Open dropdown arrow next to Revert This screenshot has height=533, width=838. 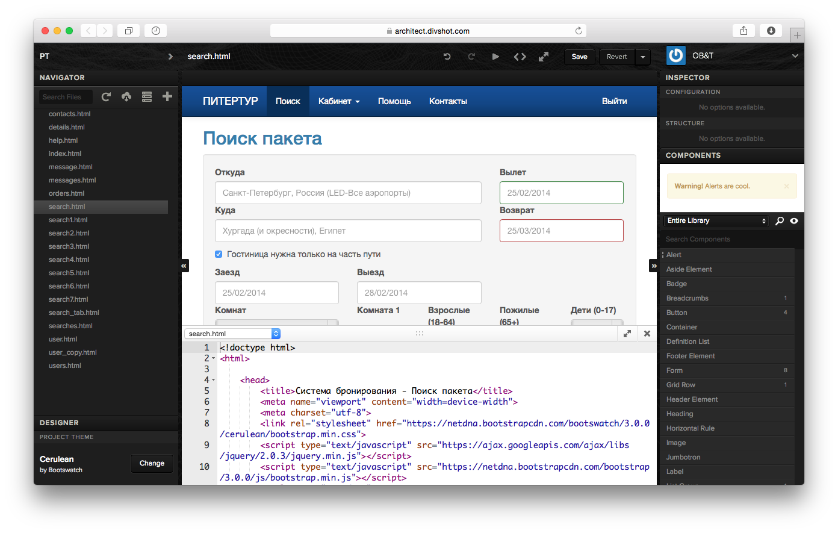(642, 57)
